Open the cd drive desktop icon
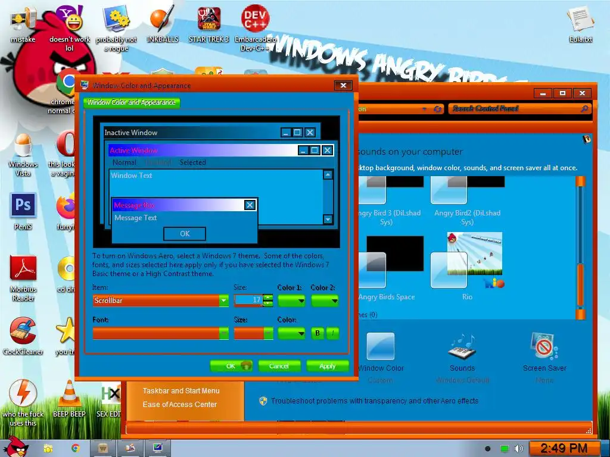The width and height of the screenshot is (610, 457). (67, 274)
